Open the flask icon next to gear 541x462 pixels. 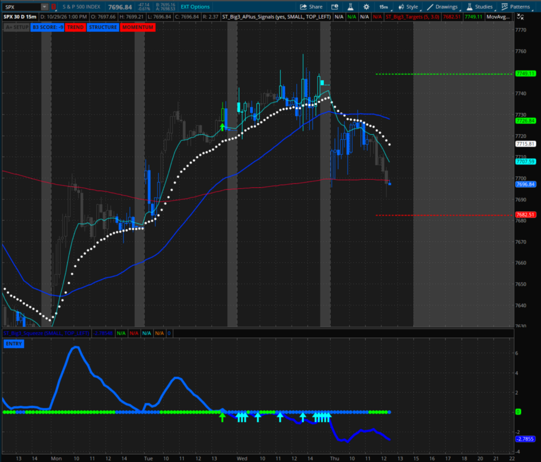[x=350, y=7]
